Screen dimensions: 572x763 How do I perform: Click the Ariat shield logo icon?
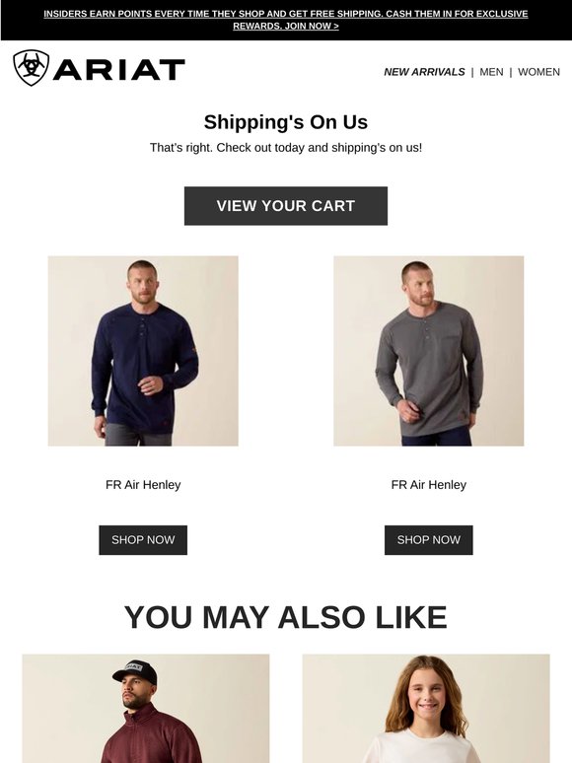(x=32, y=68)
